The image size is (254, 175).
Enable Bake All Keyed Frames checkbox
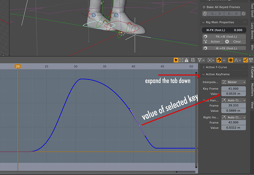tap(204, 7)
